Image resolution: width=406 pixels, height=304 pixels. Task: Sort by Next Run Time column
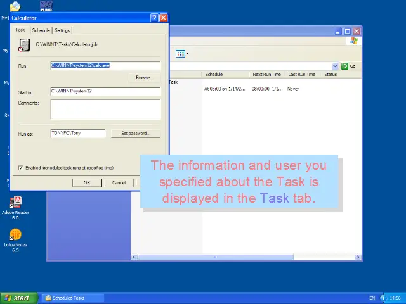tap(266, 75)
